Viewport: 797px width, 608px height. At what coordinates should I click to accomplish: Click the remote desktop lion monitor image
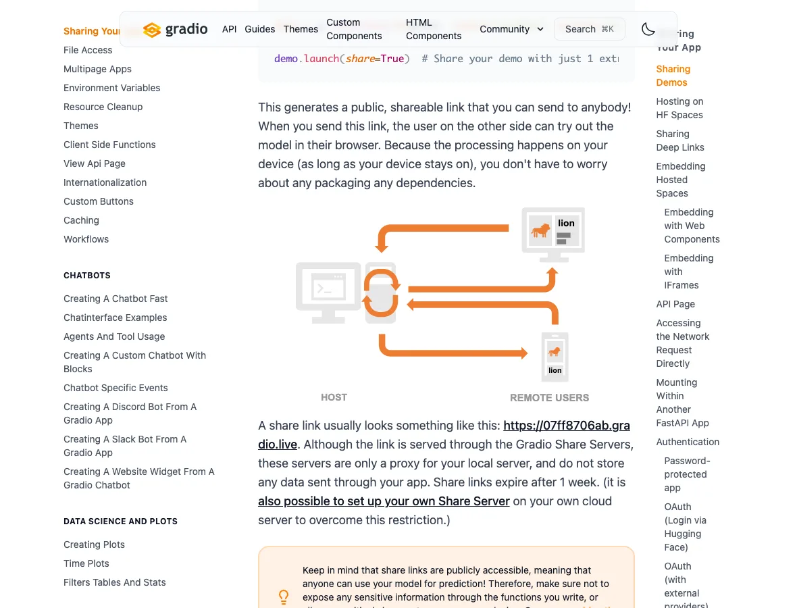click(x=553, y=235)
